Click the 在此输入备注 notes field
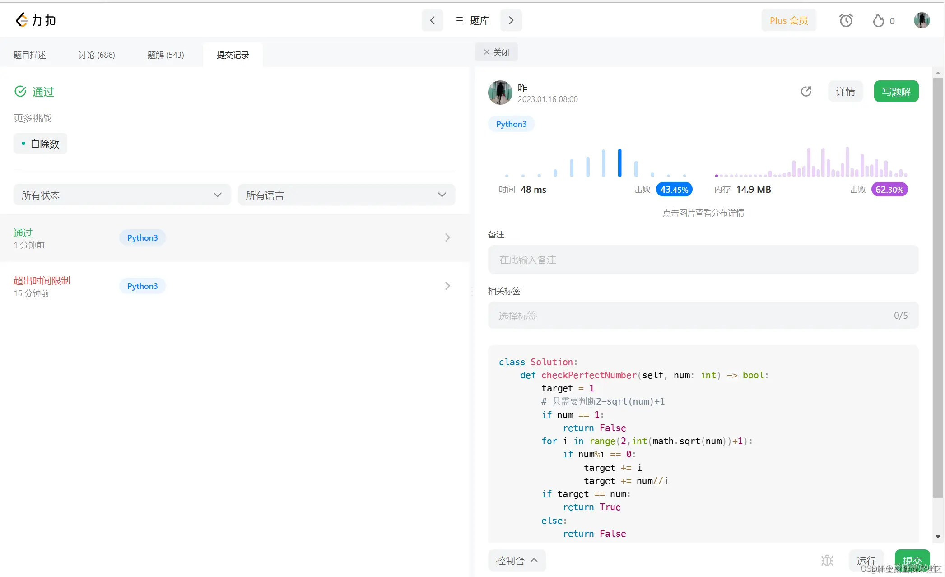This screenshot has height=577, width=945. (703, 260)
